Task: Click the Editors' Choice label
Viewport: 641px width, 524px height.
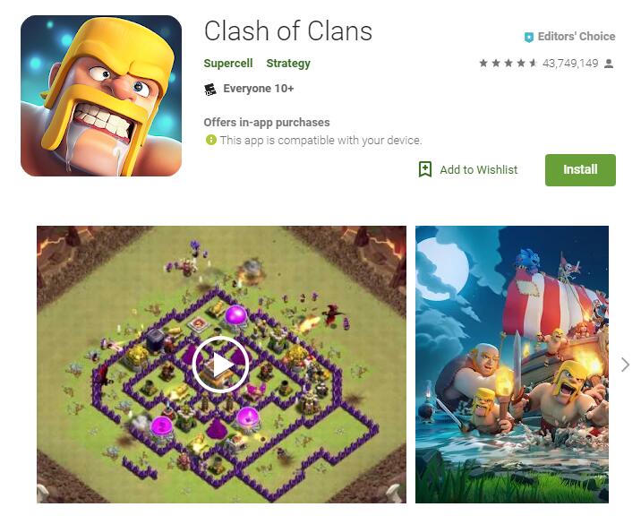Action: [x=577, y=37]
